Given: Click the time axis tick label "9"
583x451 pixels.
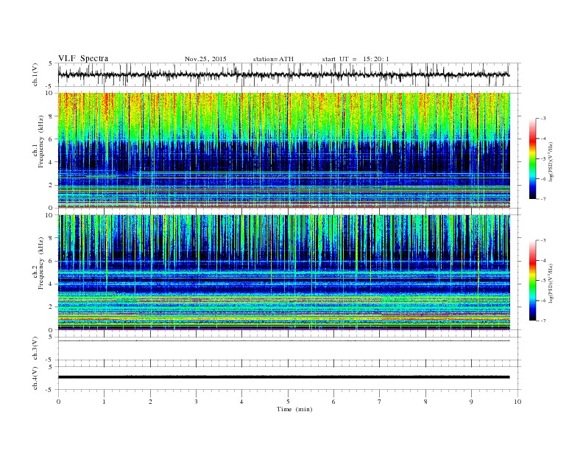Looking at the screenshot, I should (471, 402).
